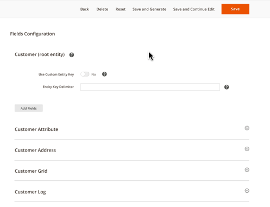The height and width of the screenshot is (207, 270).
Task: Click the Customer Log heading
Action: point(30,192)
